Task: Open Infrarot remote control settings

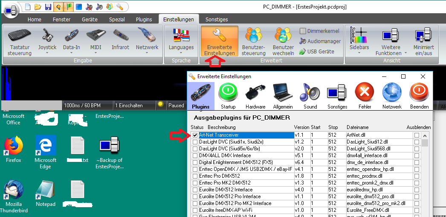Action: click(x=120, y=39)
